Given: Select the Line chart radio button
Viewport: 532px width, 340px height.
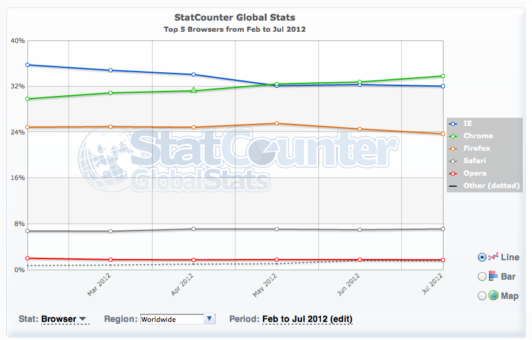Looking at the screenshot, I should (482, 257).
